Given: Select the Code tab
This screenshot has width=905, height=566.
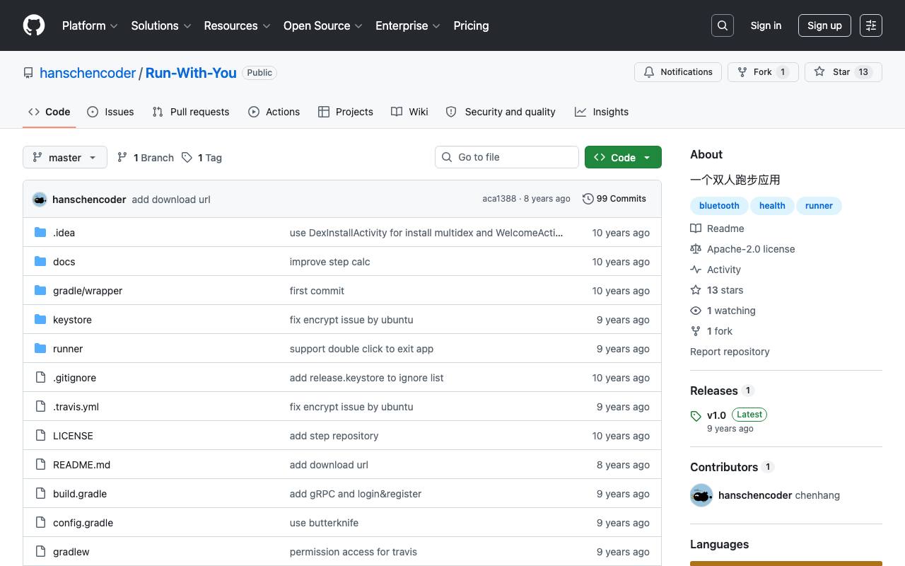Looking at the screenshot, I should (49, 112).
